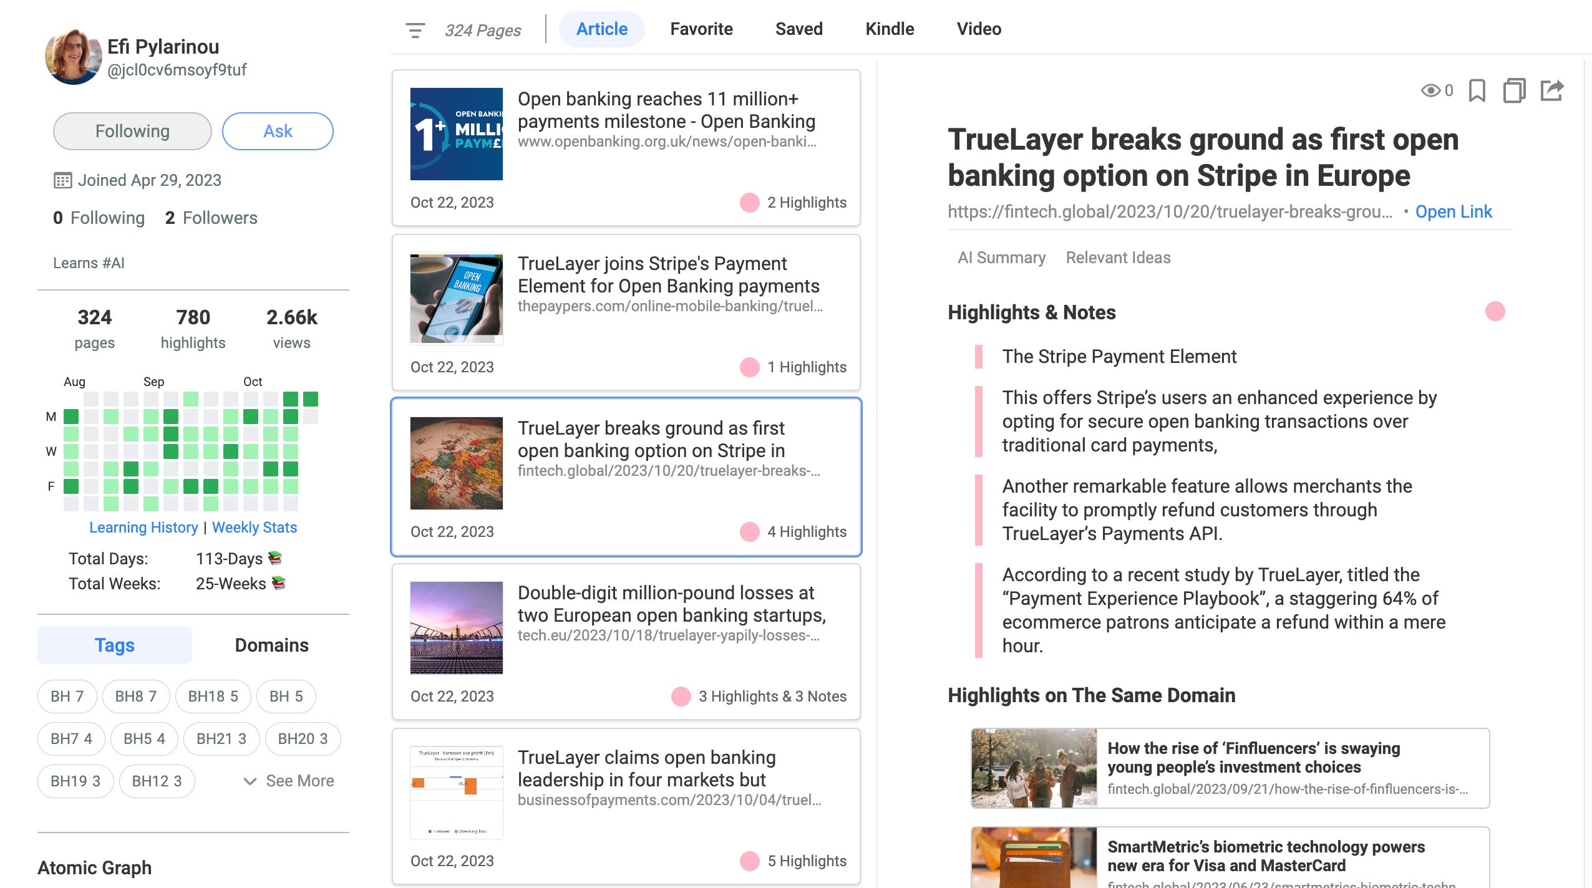1592x888 pixels.
Task: Switch to the Favorite tab
Action: (x=701, y=29)
